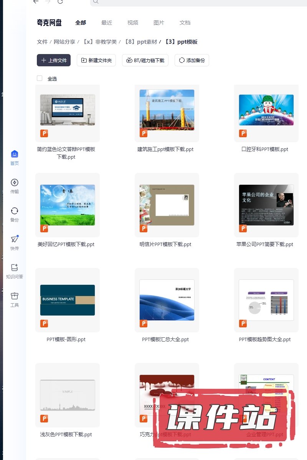
Task: Switch to the 最近 tab
Action: [107, 23]
